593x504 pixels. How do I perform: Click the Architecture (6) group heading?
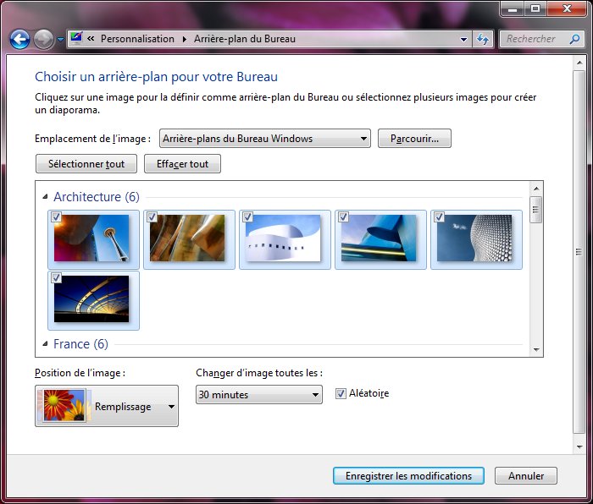(x=97, y=197)
